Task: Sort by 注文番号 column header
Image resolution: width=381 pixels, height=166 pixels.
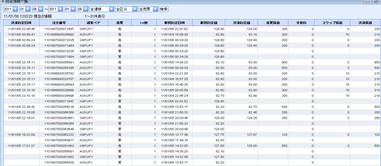Action: pos(59,23)
